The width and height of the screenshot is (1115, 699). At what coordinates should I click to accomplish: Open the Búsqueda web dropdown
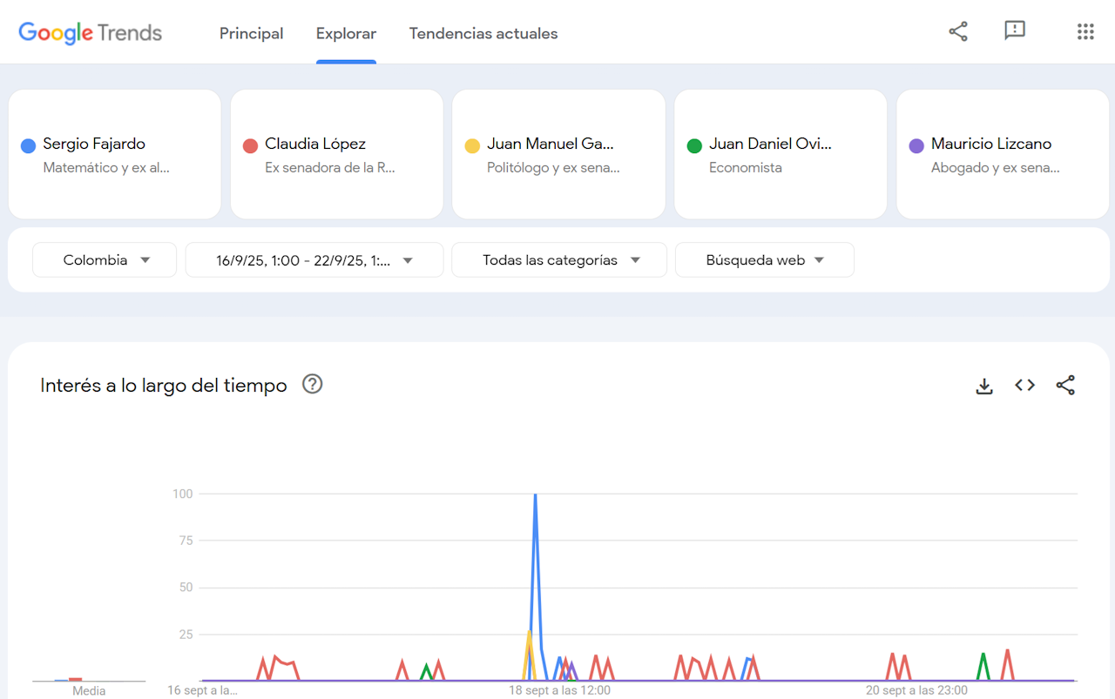point(765,260)
